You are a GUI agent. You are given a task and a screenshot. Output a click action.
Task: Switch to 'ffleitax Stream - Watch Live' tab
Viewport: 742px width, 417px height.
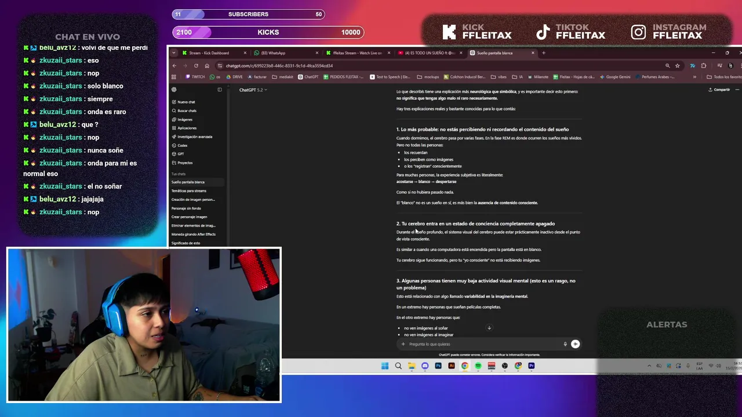(358, 53)
